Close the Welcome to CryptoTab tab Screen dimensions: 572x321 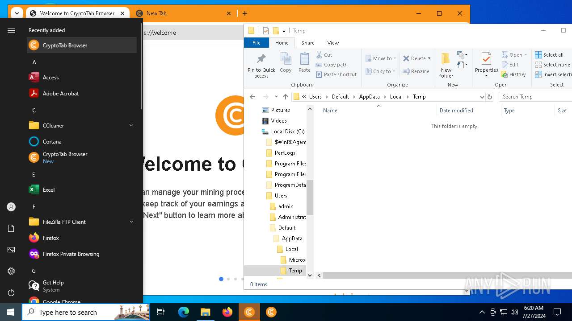click(x=122, y=13)
